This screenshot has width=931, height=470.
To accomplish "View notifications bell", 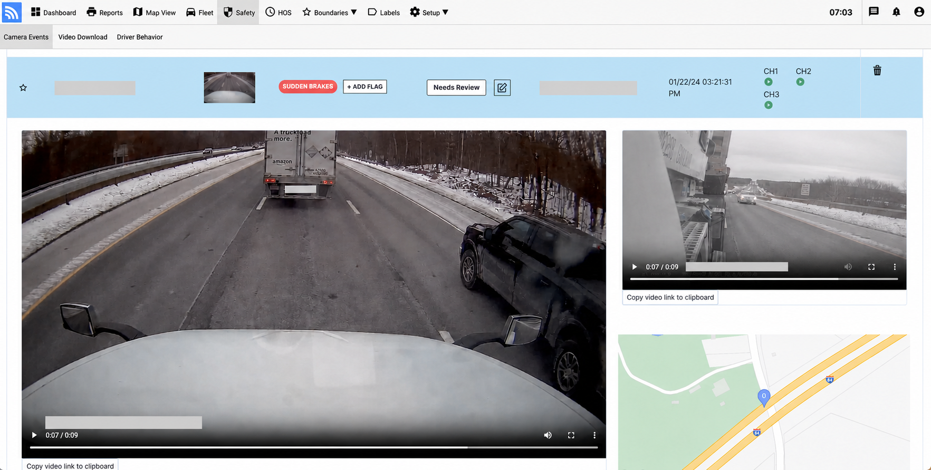I will pos(896,12).
